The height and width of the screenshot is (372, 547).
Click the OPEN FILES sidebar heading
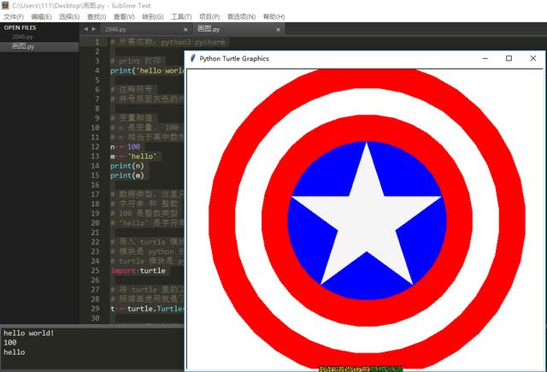pos(21,27)
